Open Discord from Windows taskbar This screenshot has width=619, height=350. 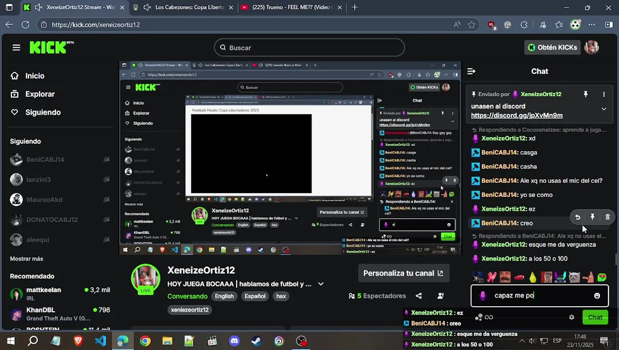(235, 341)
